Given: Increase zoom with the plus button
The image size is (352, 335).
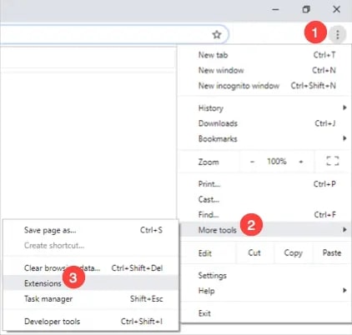Looking at the screenshot, I should click(301, 162).
